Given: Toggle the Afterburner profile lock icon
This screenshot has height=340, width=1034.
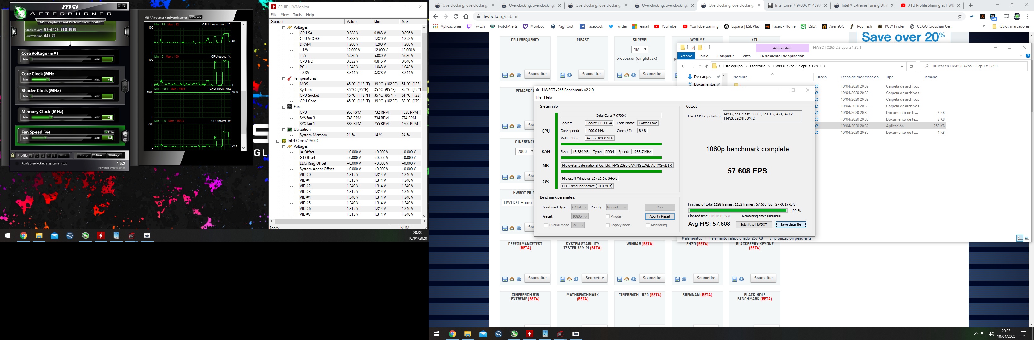Looking at the screenshot, I should click(13, 156).
